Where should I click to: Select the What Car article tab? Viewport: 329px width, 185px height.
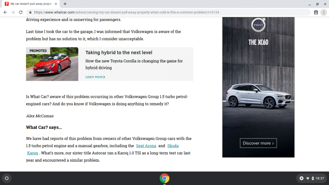tap(31, 4)
